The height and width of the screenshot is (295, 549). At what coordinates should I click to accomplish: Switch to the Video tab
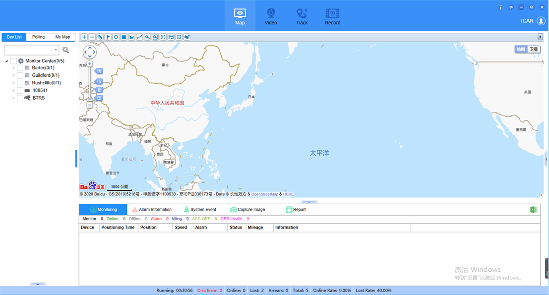(271, 16)
